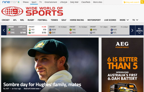Open the Classifieds tab
Viewport: 144px width, 92px height.
tap(86, 2)
